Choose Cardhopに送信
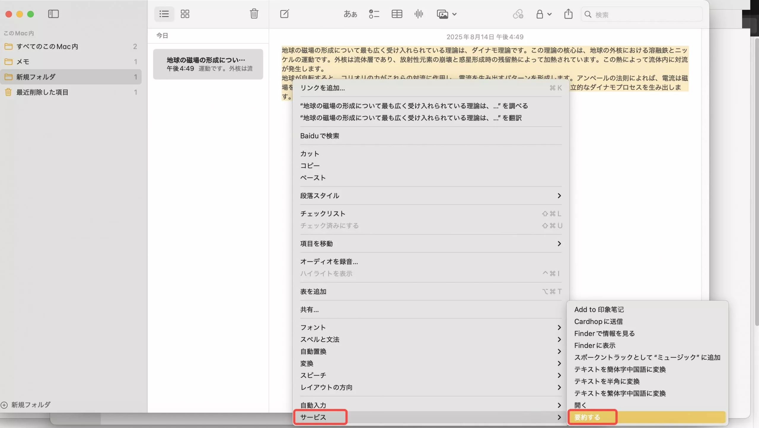759x428 pixels. click(x=647, y=322)
